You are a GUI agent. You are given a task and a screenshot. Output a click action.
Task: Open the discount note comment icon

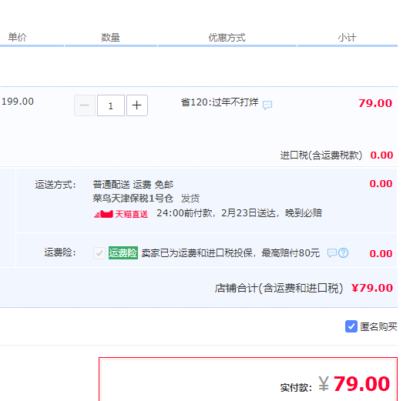[267, 105]
